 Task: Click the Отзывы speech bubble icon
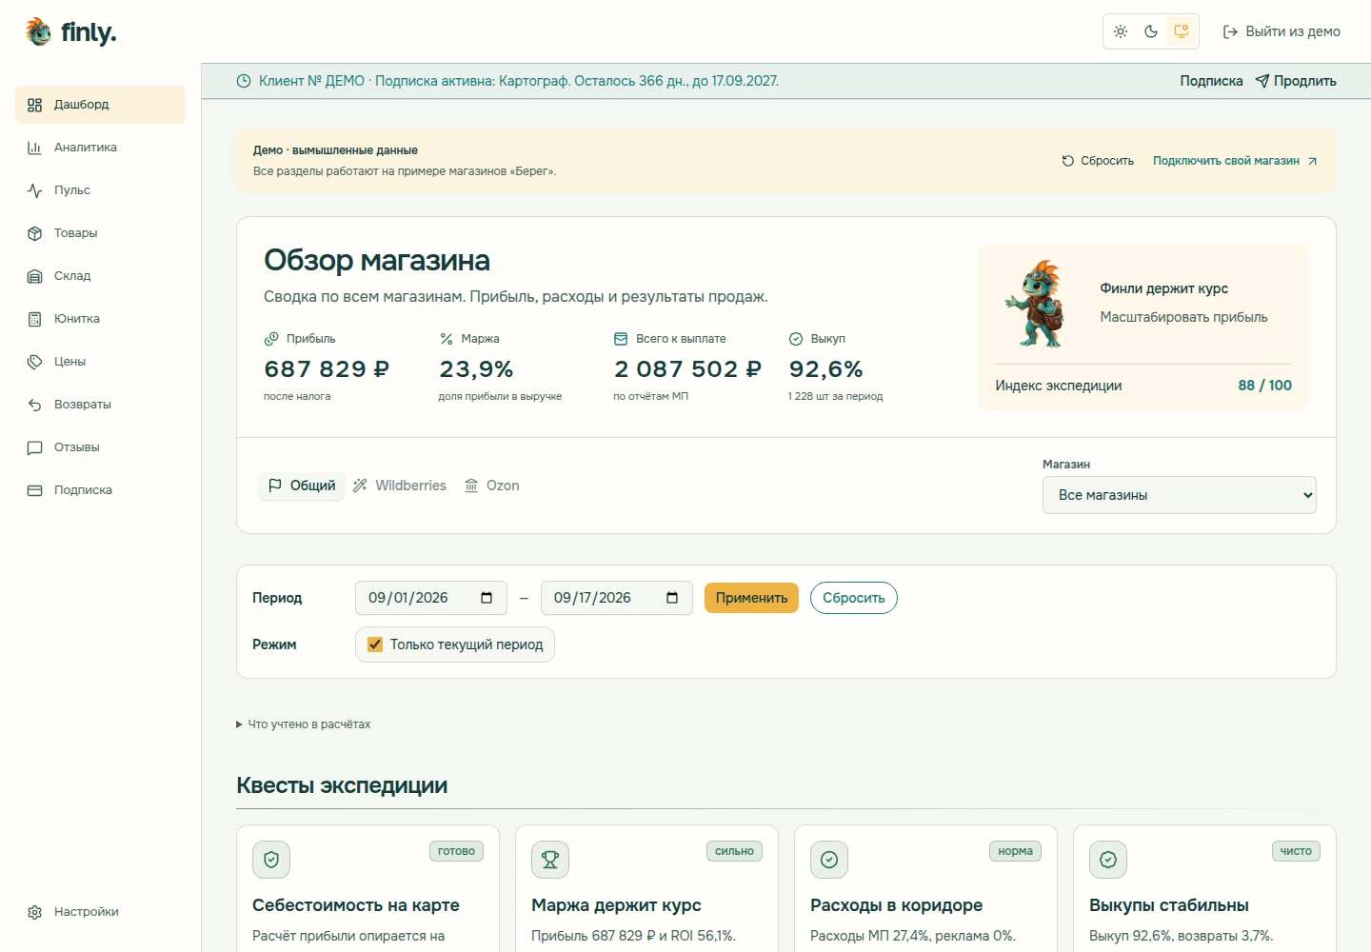coord(35,447)
